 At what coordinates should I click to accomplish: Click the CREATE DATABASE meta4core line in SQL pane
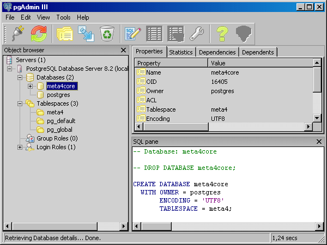pos(180,184)
